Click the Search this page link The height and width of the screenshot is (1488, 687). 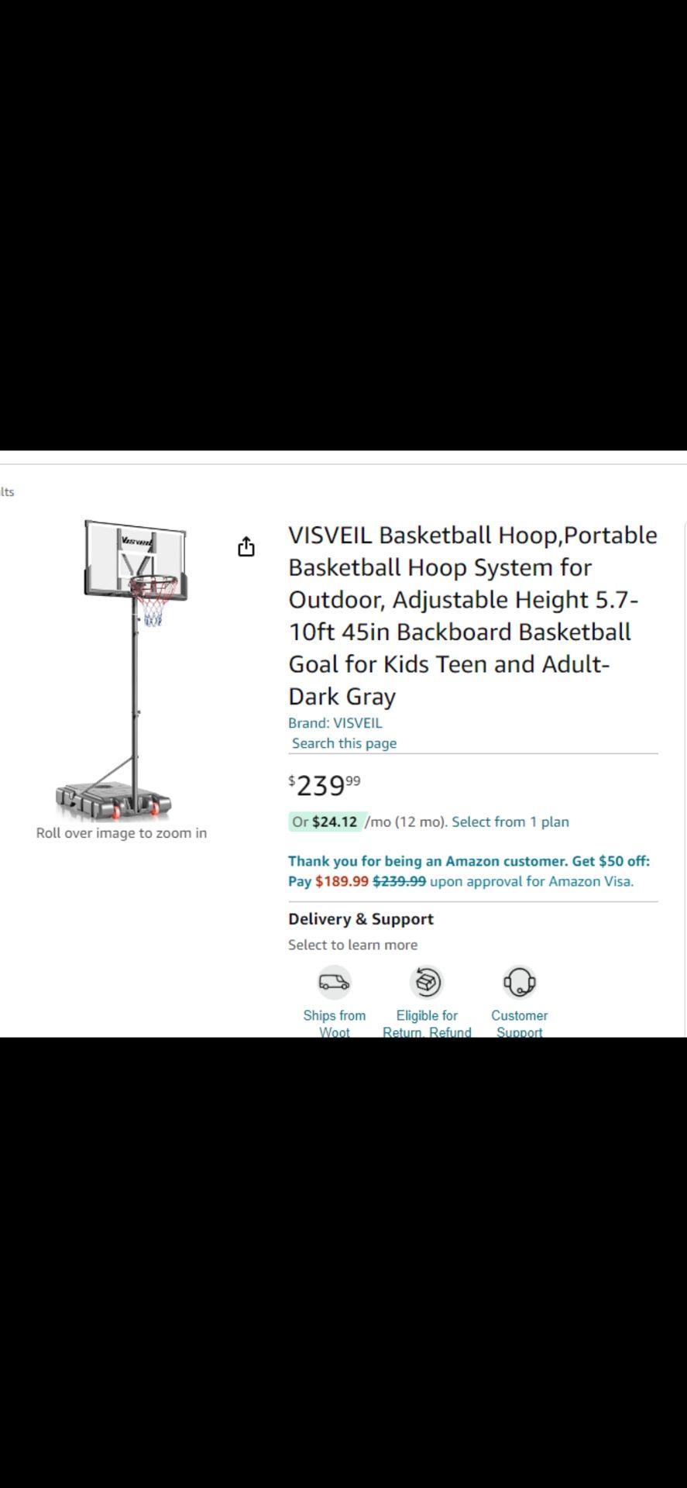pyautogui.click(x=344, y=742)
